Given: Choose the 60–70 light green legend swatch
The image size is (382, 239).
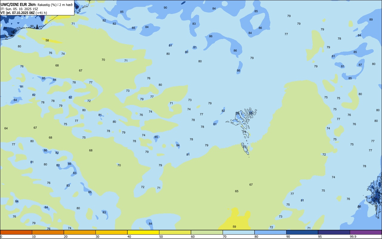Looking at the screenshot, I should pyautogui.click(x=207, y=232).
